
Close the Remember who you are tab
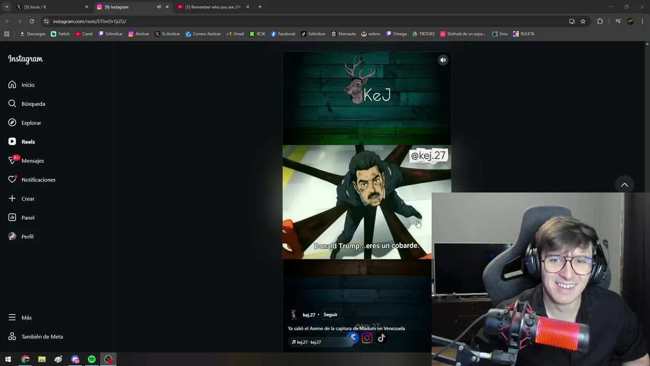pyautogui.click(x=248, y=7)
